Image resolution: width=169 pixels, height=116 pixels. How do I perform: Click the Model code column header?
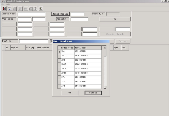(68, 48)
